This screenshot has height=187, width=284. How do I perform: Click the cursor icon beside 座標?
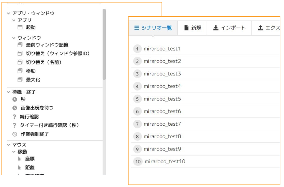pos(20,159)
